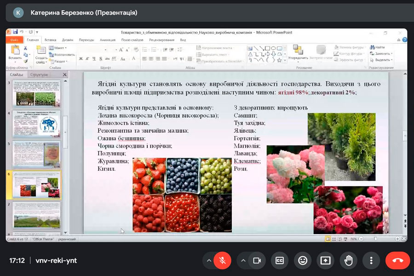Open the three-dot more options menu
The image size is (414, 276).
[x=371, y=260]
